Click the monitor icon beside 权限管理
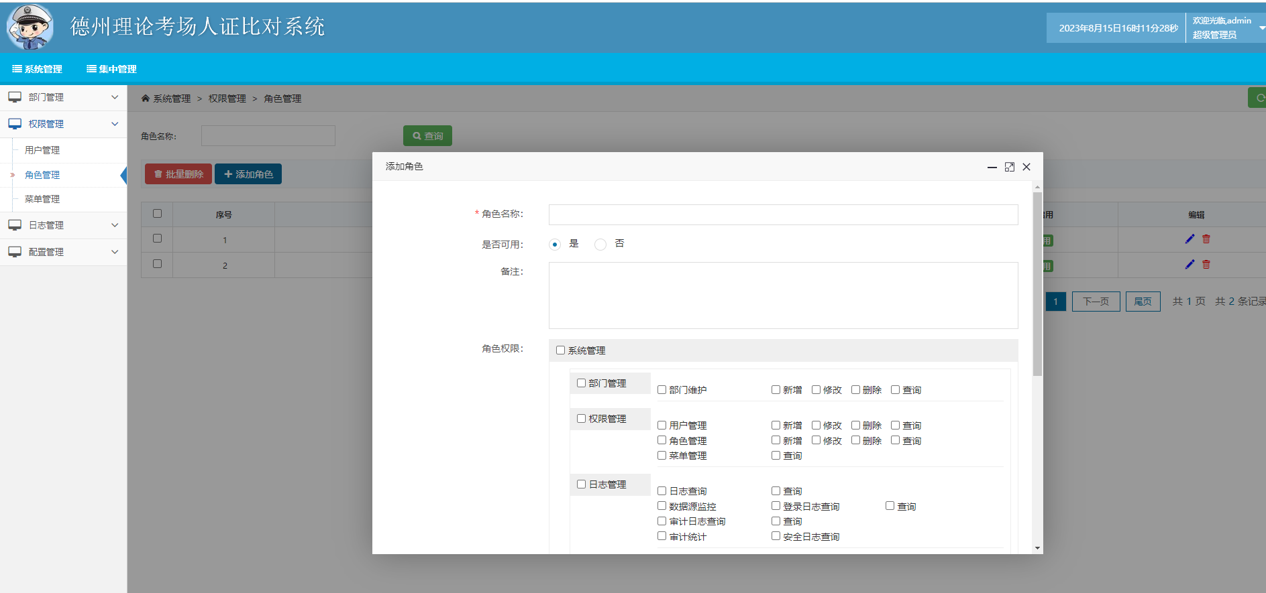 pos(15,124)
